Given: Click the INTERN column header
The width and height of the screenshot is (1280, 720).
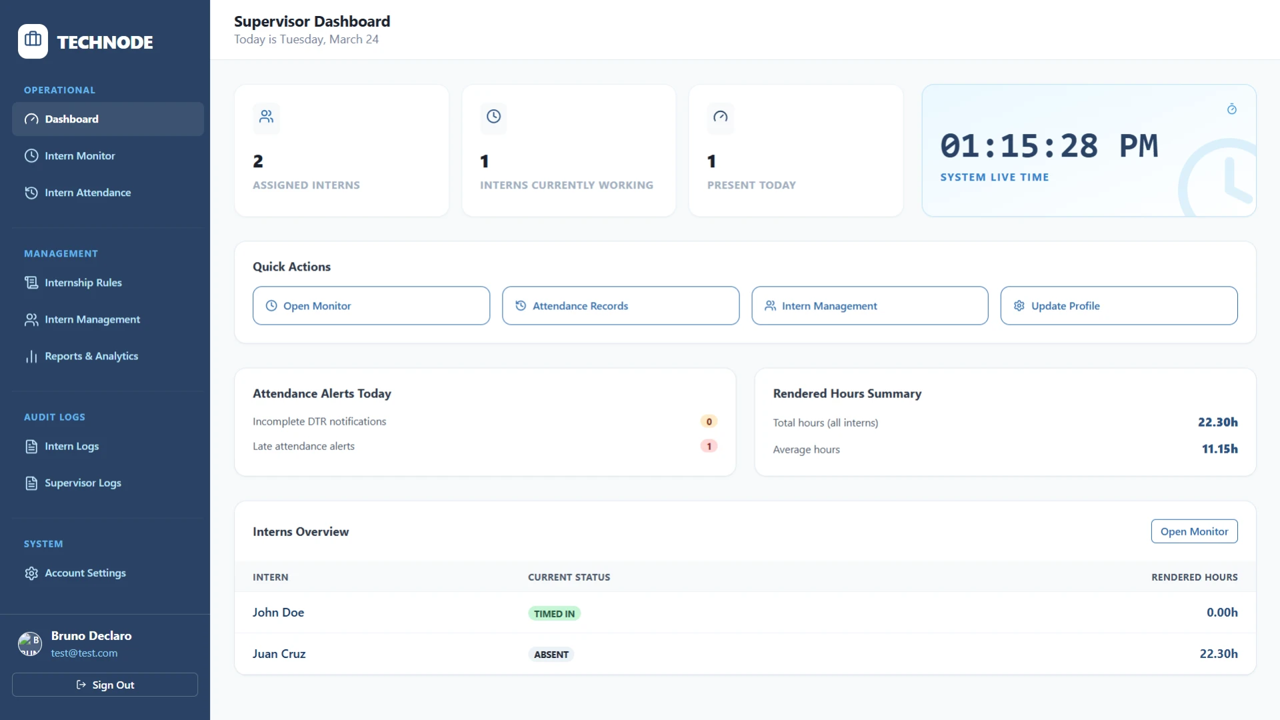Looking at the screenshot, I should click(x=271, y=577).
